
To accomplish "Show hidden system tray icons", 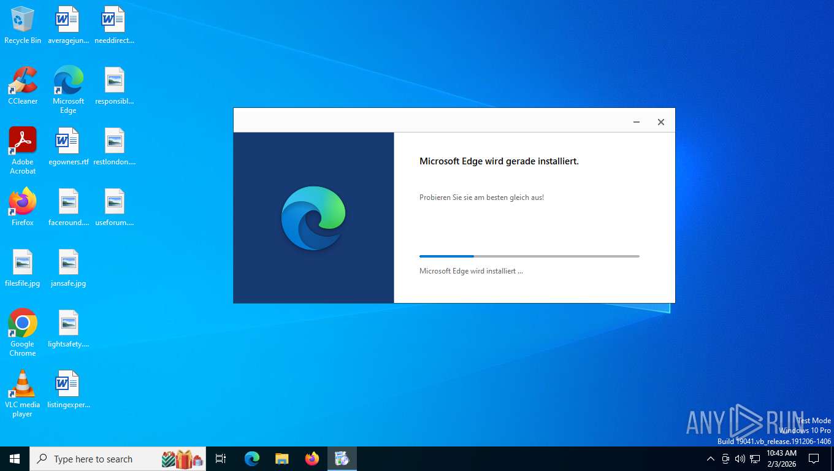I will tap(711, 459).
